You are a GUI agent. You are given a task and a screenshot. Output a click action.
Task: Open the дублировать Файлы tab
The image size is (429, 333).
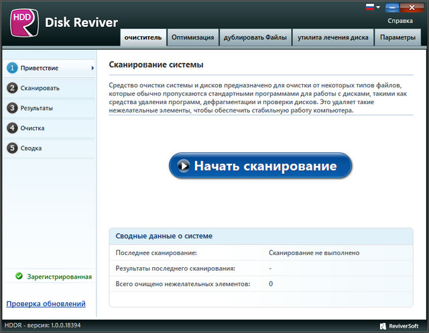[255, 38]
